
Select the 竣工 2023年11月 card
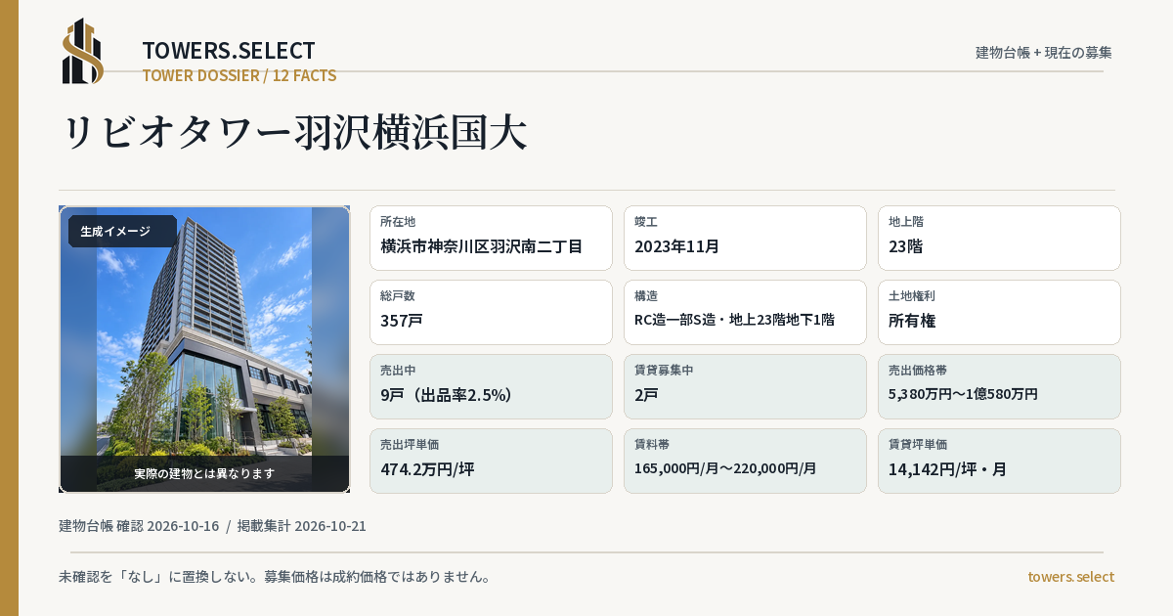coord(745,238)
